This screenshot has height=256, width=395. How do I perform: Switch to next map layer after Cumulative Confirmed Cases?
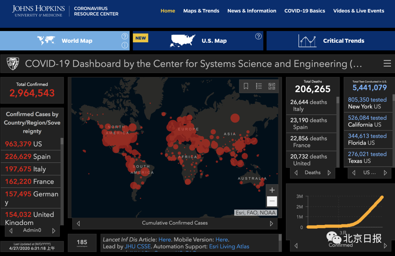pos(271,223)
